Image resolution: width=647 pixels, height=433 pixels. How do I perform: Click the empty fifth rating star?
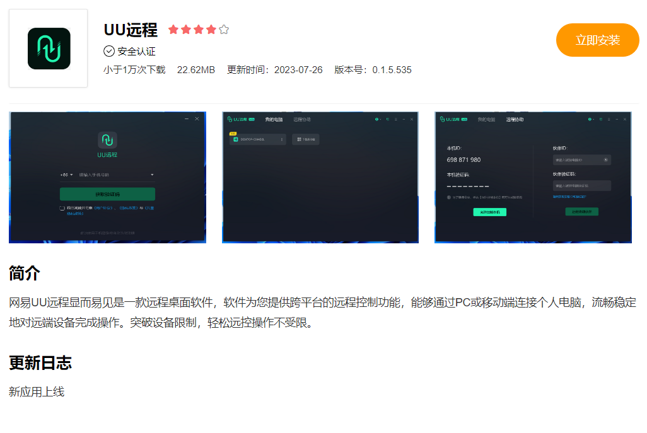tap(224, 30)
